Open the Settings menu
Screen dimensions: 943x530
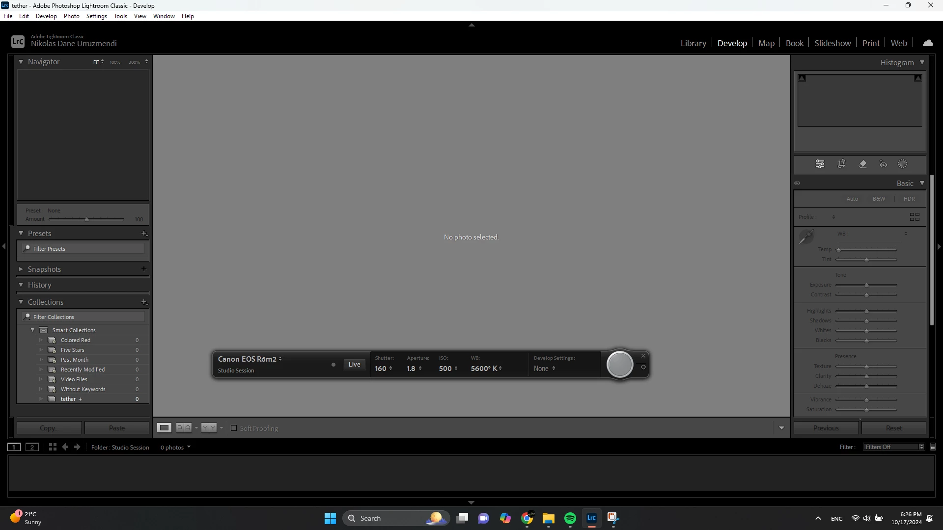[x=96, y=16]
